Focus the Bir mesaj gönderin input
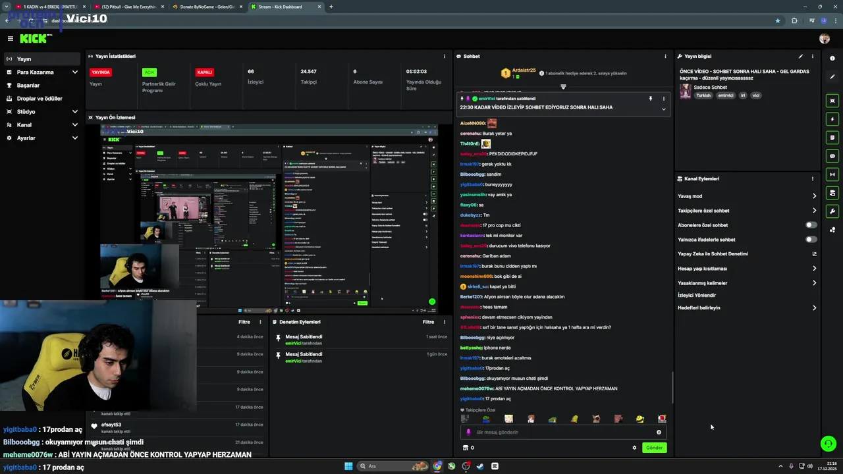The width and height of the screenshot is (843, 474). [563, 433]
